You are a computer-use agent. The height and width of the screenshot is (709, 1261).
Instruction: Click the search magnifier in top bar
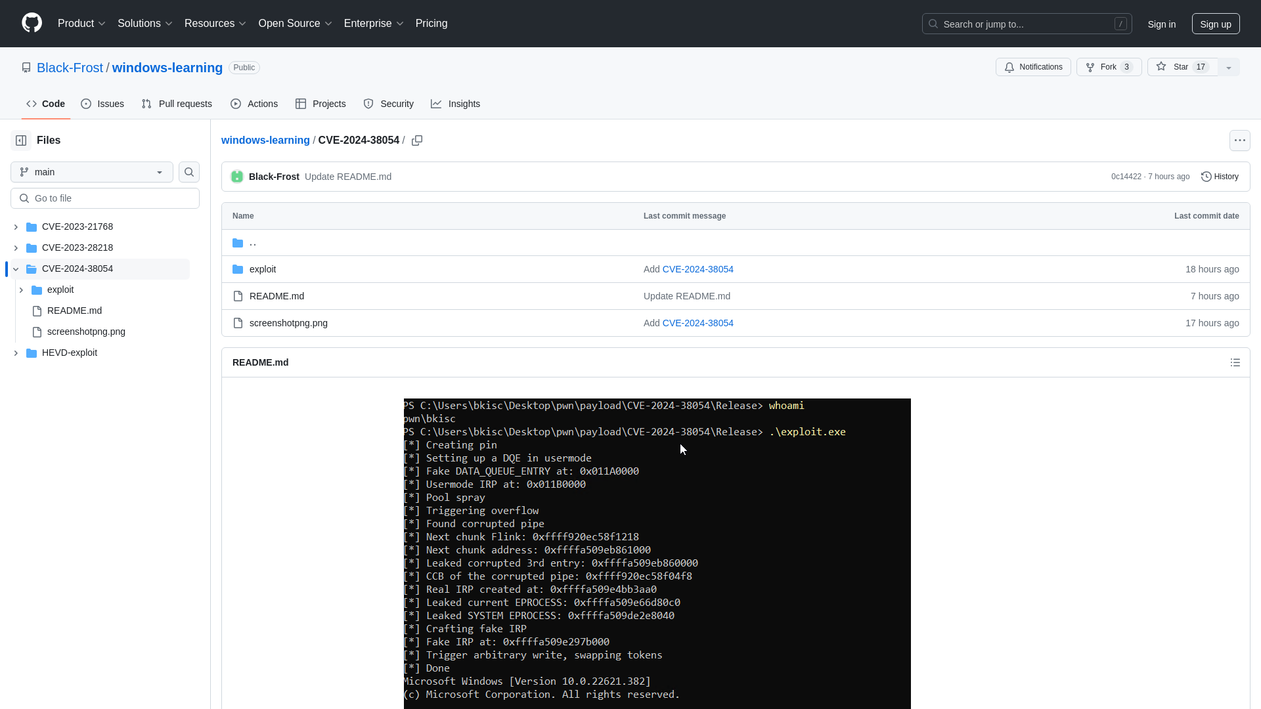(933, 24)
